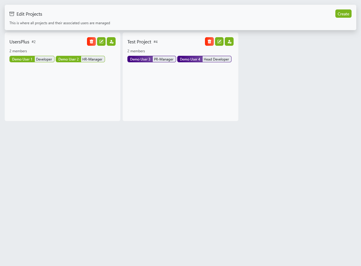361x266 pixels.
Task: Select the Demo User 1 badge
Action: coord(22,59)
